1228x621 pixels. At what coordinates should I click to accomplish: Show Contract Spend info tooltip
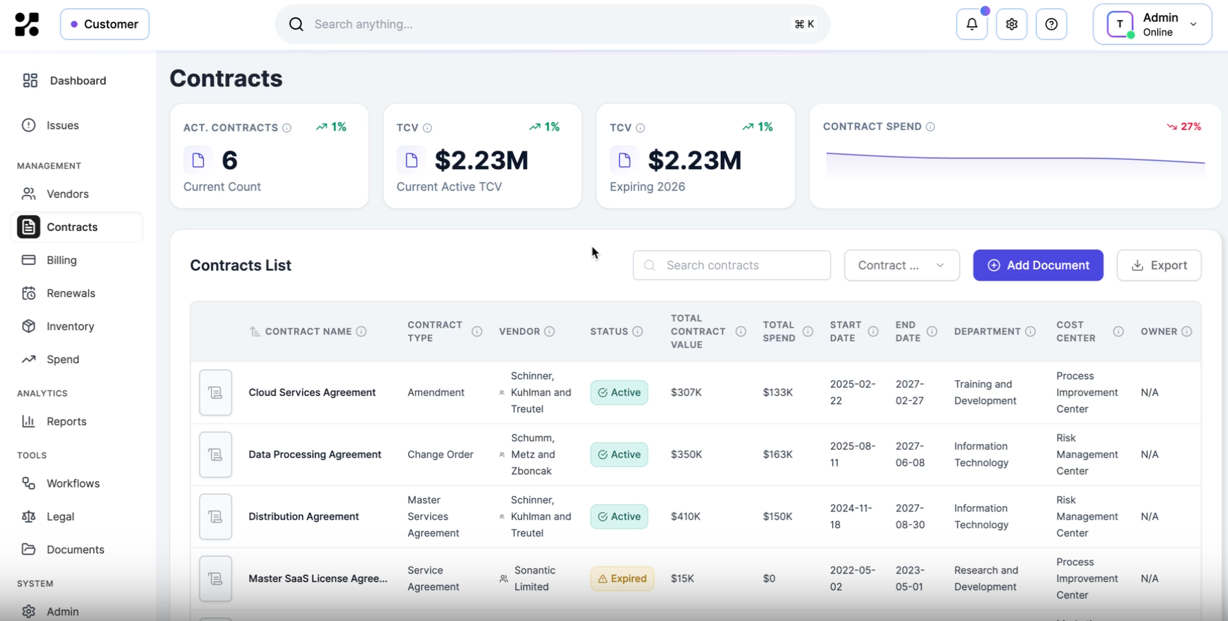(x=931, y=127)
